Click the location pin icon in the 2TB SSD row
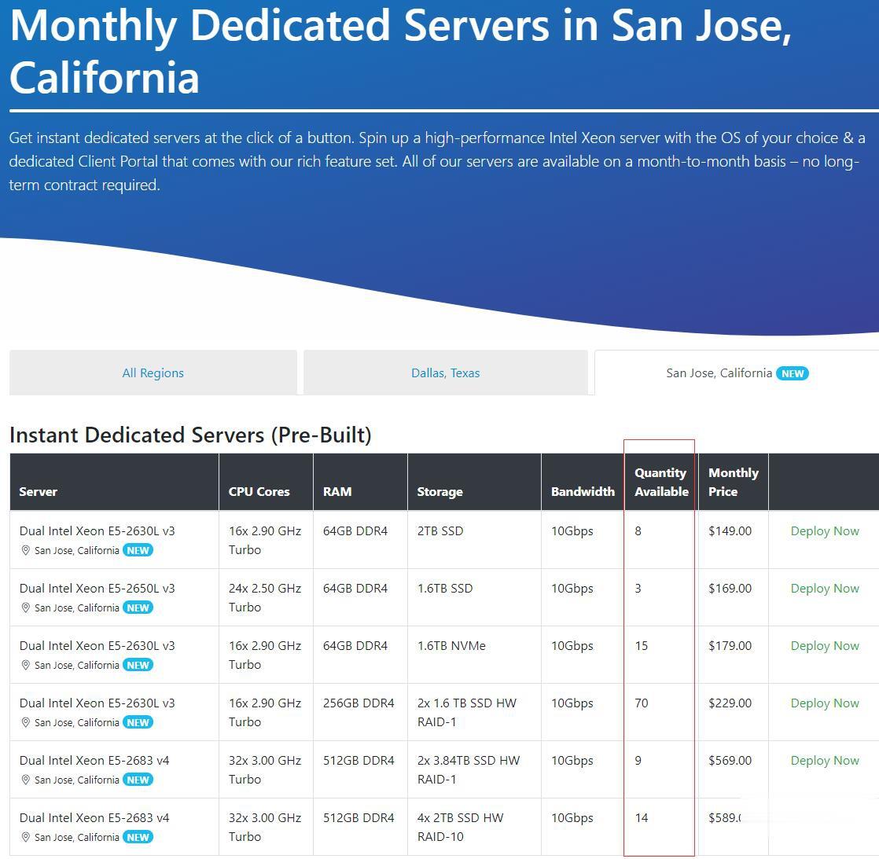 [x=25, y=550]
